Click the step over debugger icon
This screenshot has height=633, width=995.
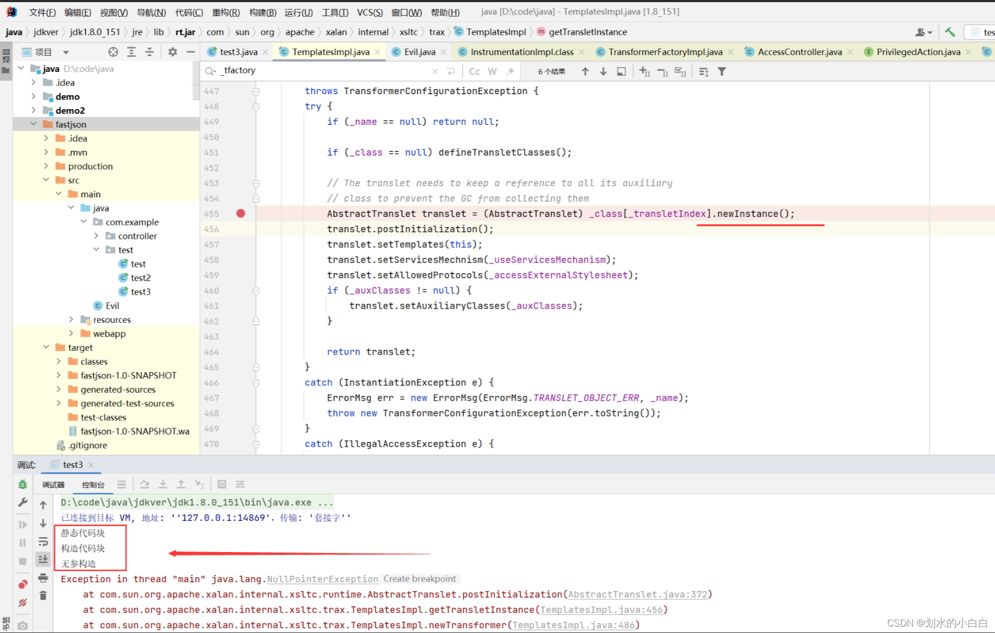pos(144,484)
